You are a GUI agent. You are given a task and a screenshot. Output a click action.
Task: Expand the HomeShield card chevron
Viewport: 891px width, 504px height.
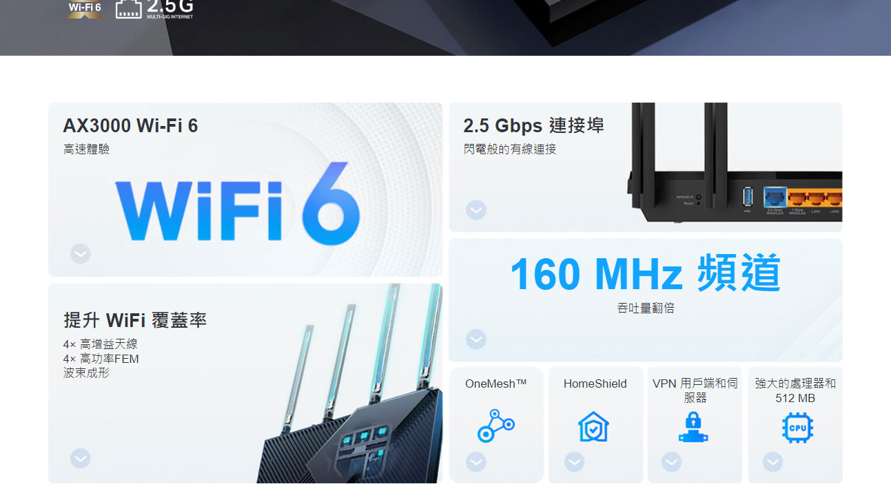coord(575,462)
